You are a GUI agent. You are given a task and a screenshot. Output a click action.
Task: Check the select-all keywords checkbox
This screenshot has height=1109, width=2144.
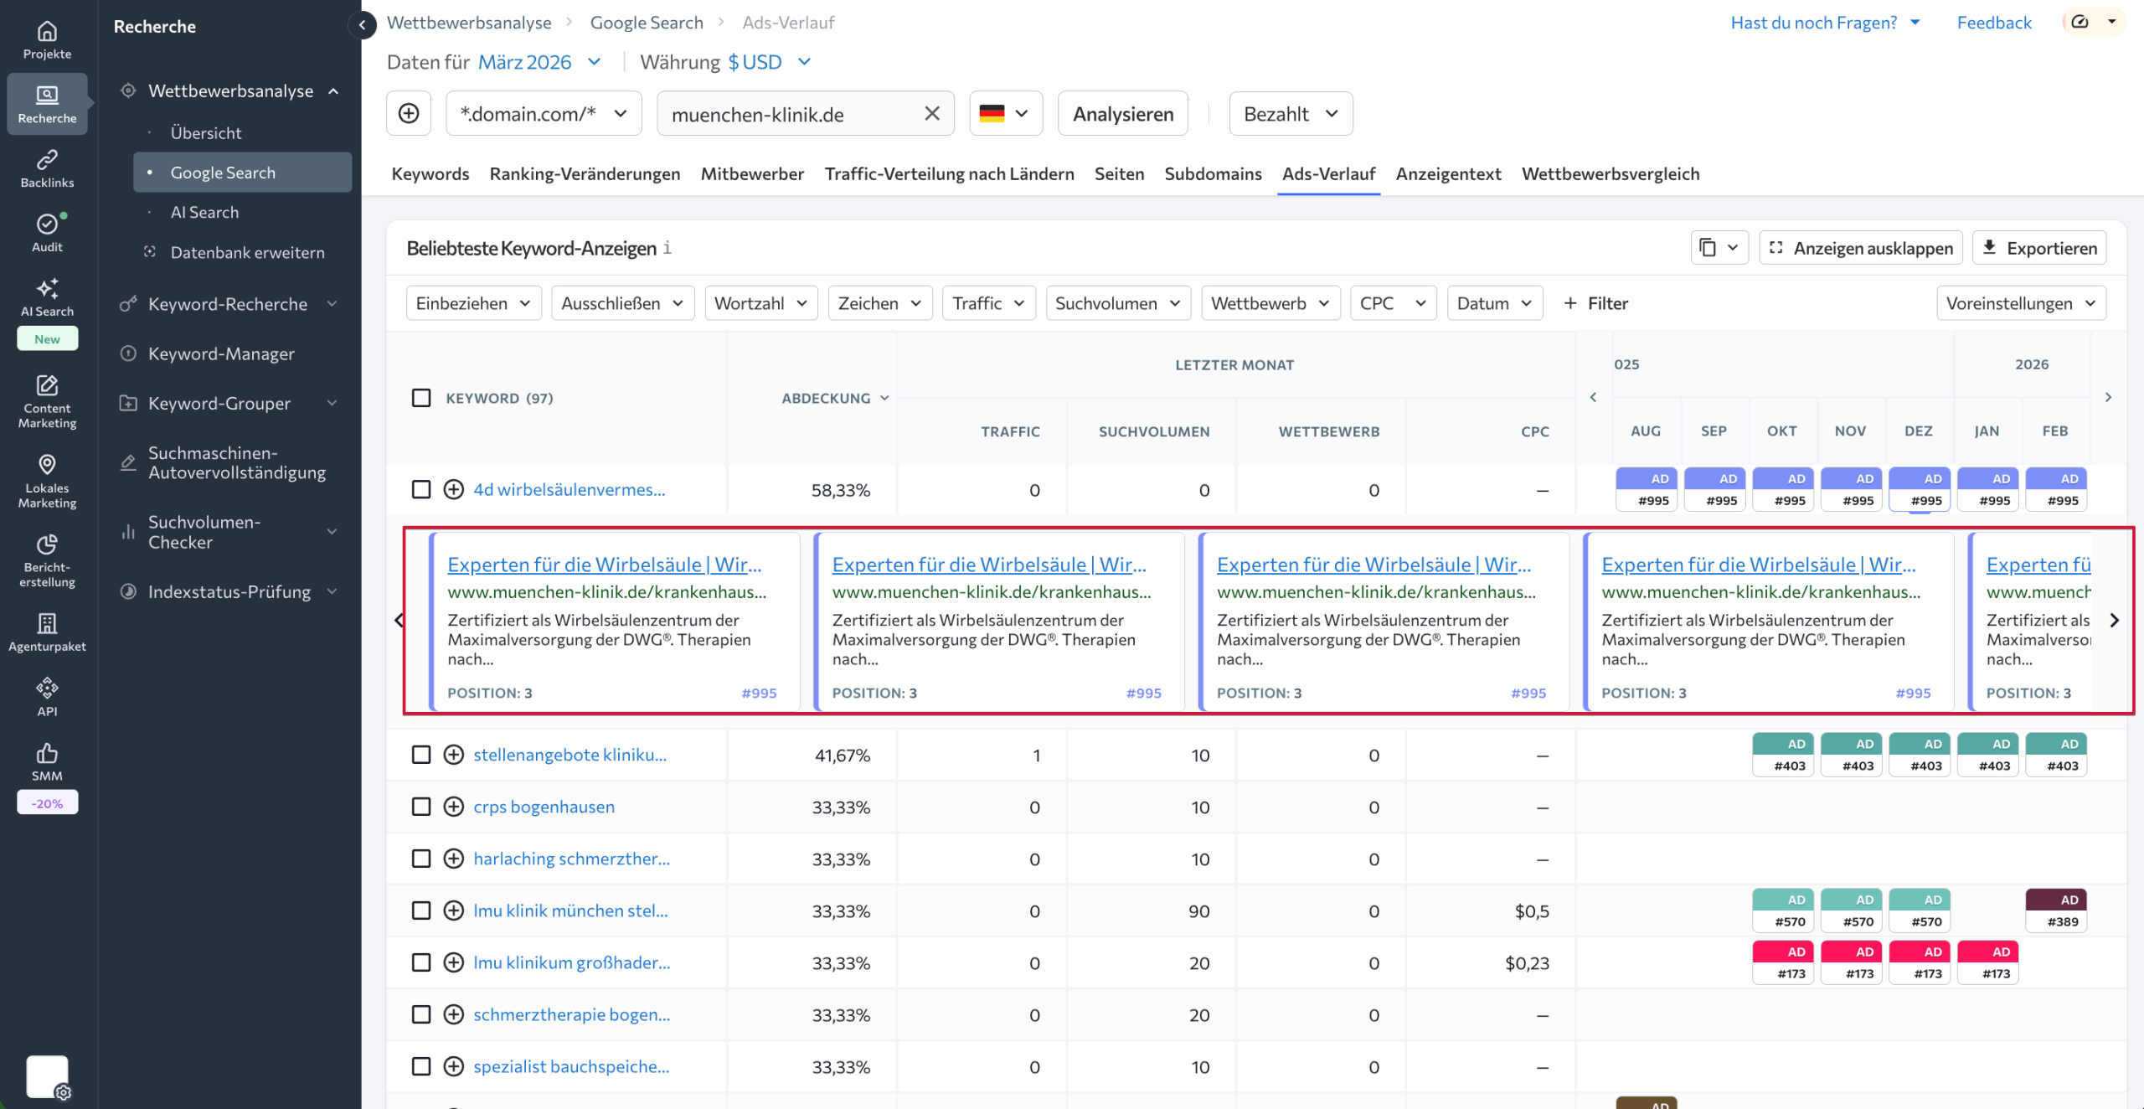pyautogui.click(x=421, y=399)
